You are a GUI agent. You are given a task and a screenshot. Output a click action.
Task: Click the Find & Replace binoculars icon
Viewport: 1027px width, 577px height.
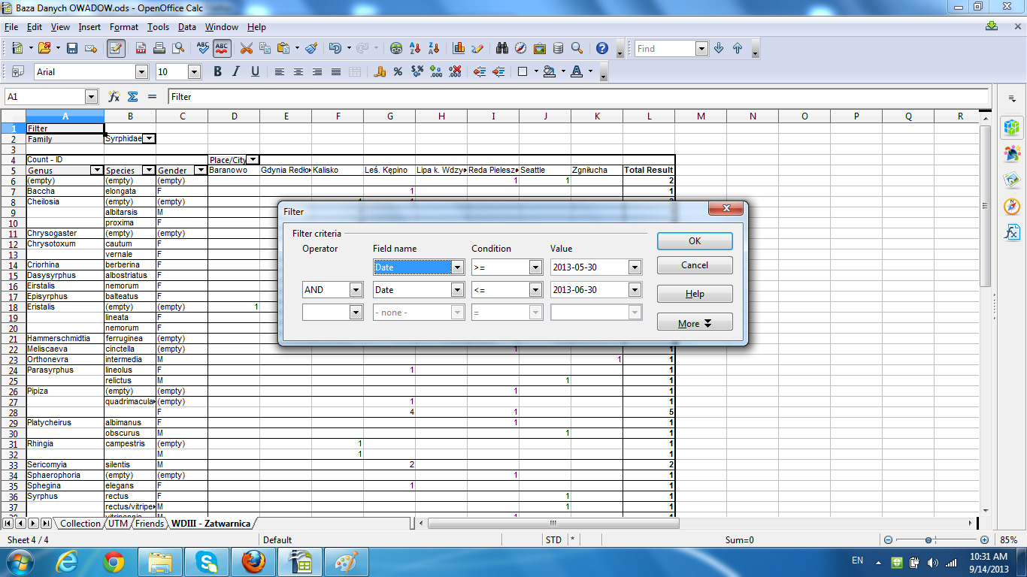502,48
